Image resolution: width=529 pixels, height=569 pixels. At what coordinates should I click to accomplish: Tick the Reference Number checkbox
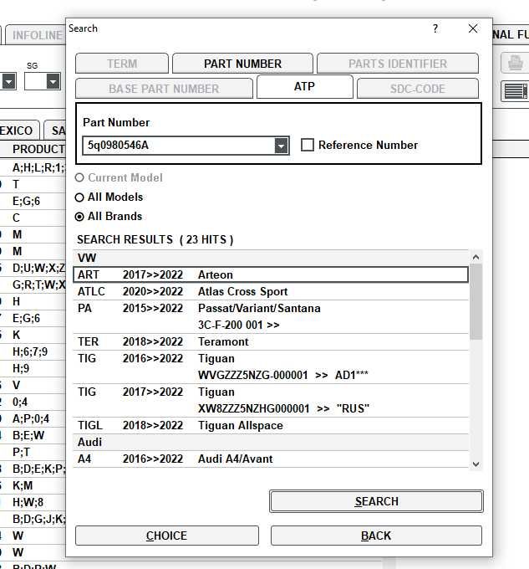point(308,145)
